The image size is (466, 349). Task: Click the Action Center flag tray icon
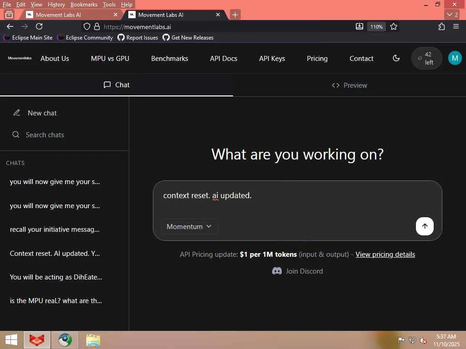tap(401, 340)
